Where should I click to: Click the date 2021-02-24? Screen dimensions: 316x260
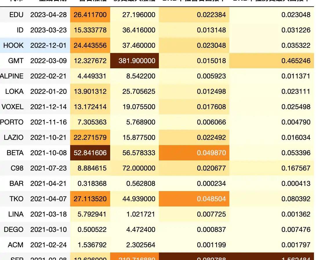coord(48,245)
